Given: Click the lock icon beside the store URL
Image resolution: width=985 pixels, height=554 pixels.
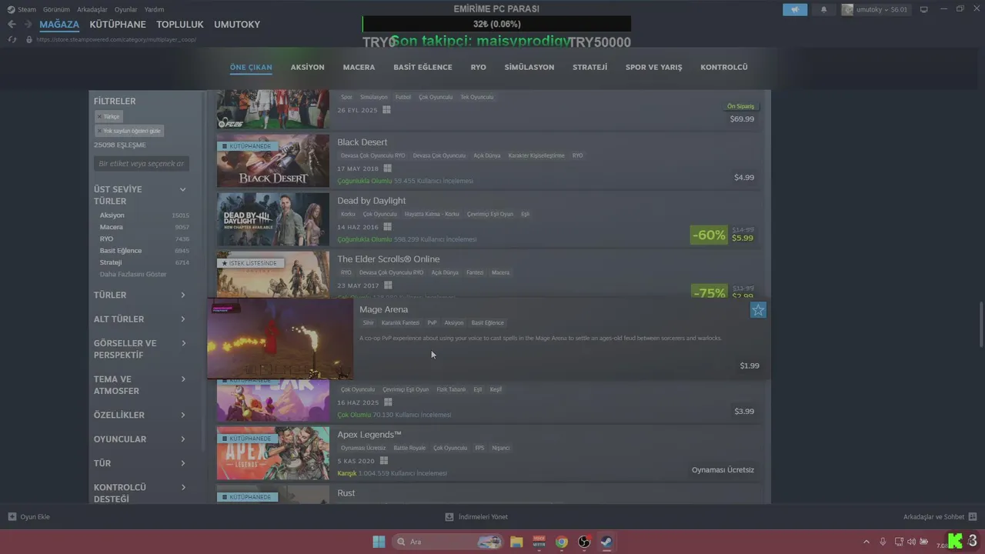Looking at the screenshot, I should pyautogui.click(x=28, y=39).
